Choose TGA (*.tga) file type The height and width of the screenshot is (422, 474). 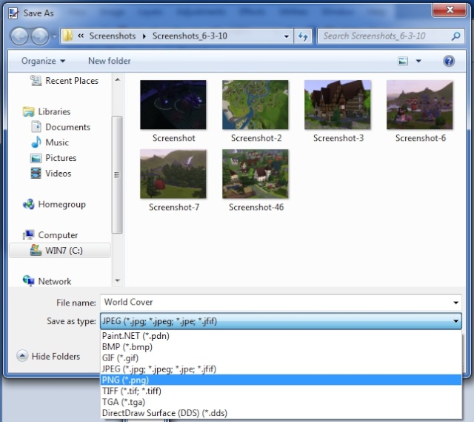pyautogui.click(x=281, y=402)
